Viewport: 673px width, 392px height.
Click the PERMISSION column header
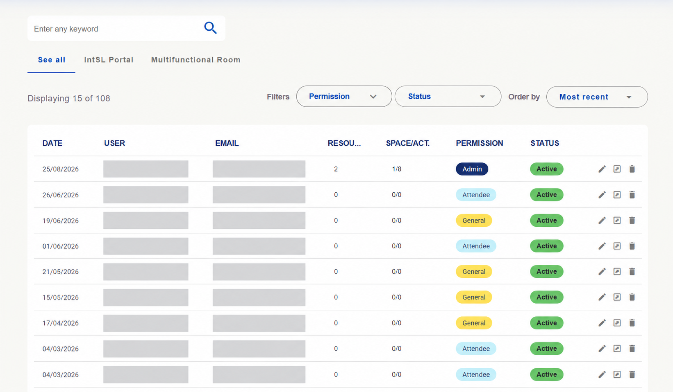tap(480, 143)
